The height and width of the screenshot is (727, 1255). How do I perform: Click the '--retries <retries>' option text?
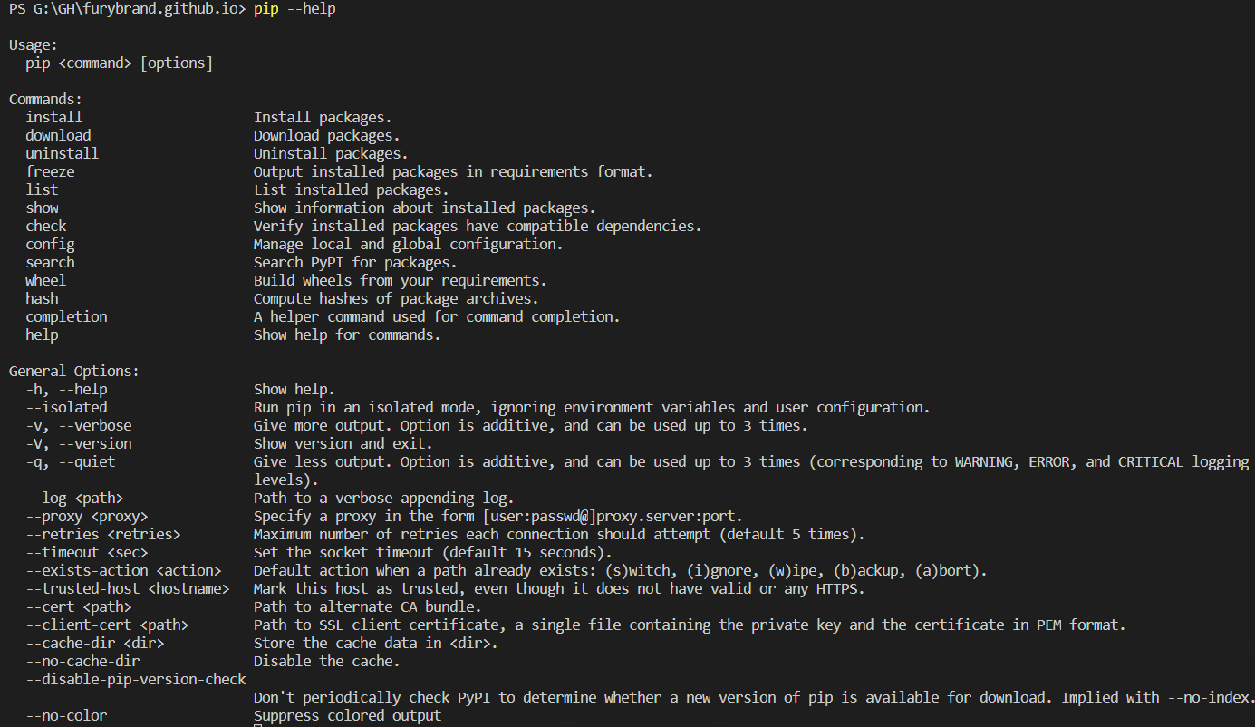pos(103,534)
